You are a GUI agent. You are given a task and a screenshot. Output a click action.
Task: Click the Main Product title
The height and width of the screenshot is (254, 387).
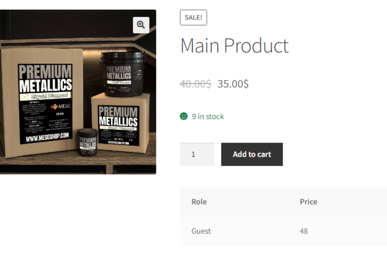click(235, 45)
